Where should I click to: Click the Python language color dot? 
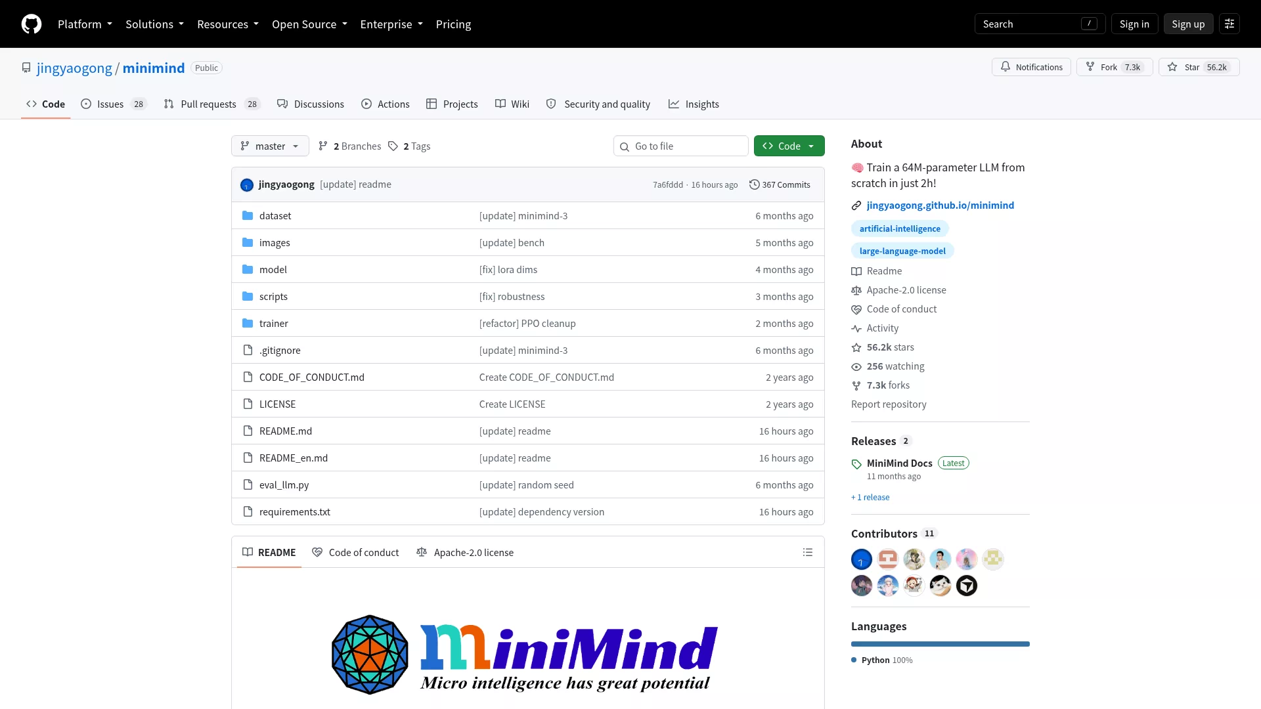854,660
